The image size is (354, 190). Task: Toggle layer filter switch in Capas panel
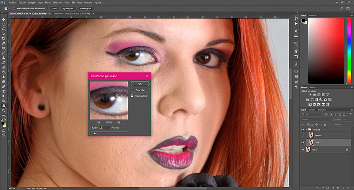pyautogui.click(x=351, y=114)
